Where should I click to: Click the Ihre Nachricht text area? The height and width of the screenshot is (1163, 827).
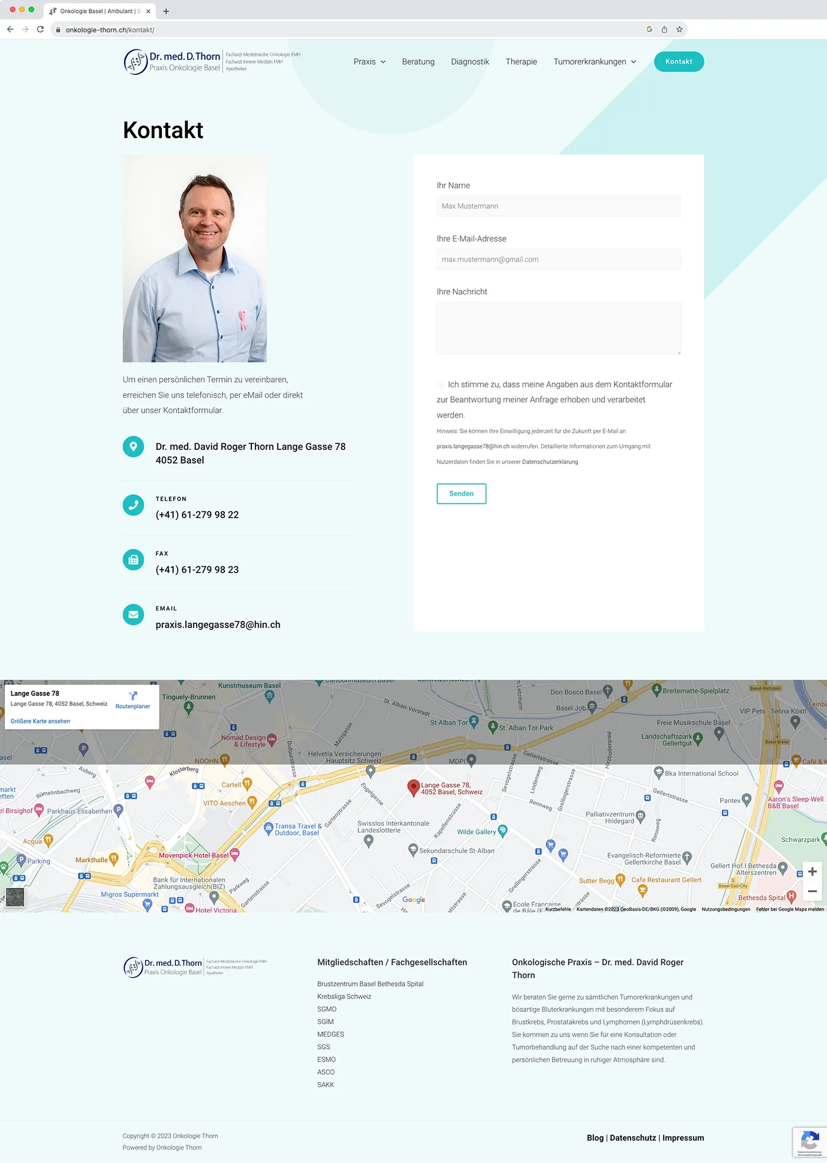point(558,328)
